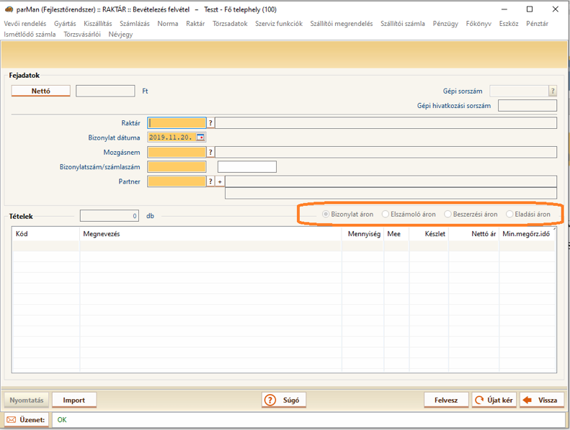
Task: Click the Nettó ár column header
Action: coord(474,234)
